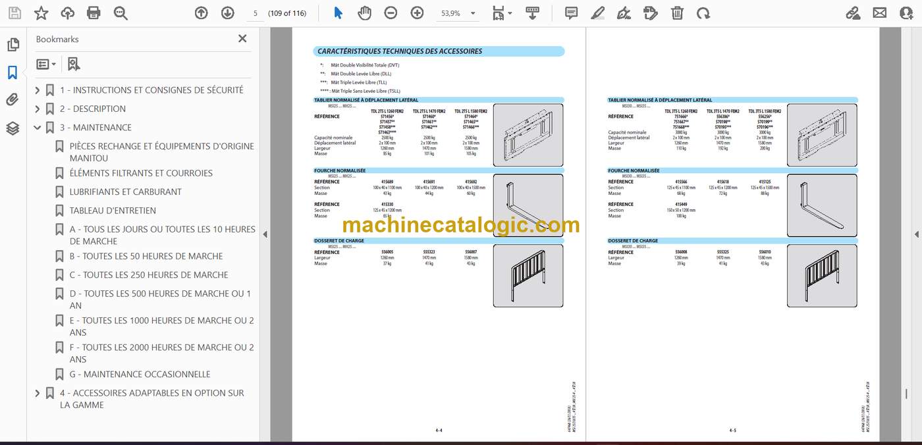The image size is (922, 445).
Task: Click the page number input field
Action: (x=255, y=13)
